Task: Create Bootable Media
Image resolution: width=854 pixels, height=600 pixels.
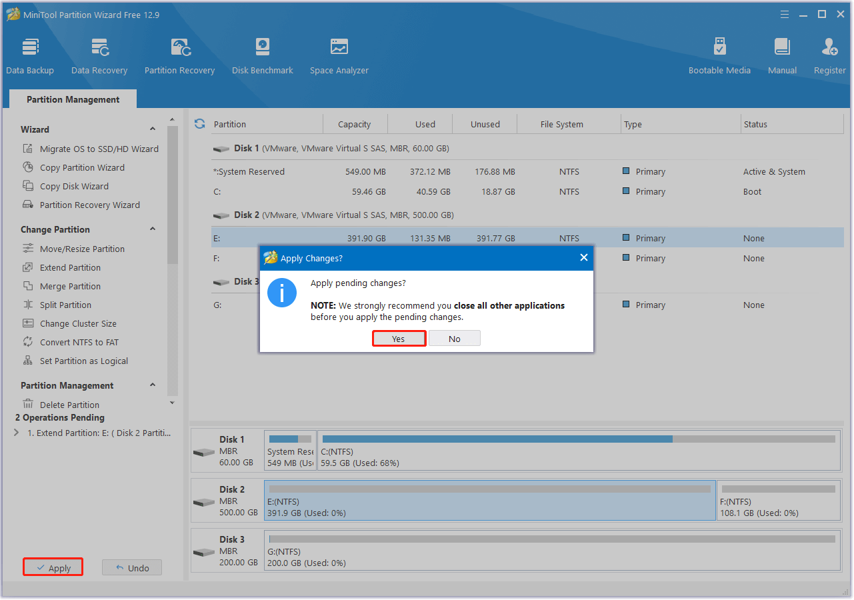Action: pyautogui.click(x=719, y=56)
